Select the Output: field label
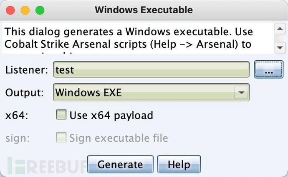 (x=25, y=93)
